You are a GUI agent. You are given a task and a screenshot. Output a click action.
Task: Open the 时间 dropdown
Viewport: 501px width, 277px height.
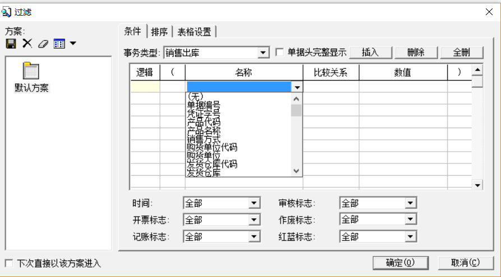pos(254,203)
